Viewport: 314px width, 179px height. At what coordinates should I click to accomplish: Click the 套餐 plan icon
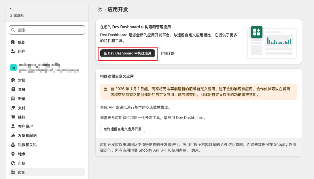click(x=13, y=89)
